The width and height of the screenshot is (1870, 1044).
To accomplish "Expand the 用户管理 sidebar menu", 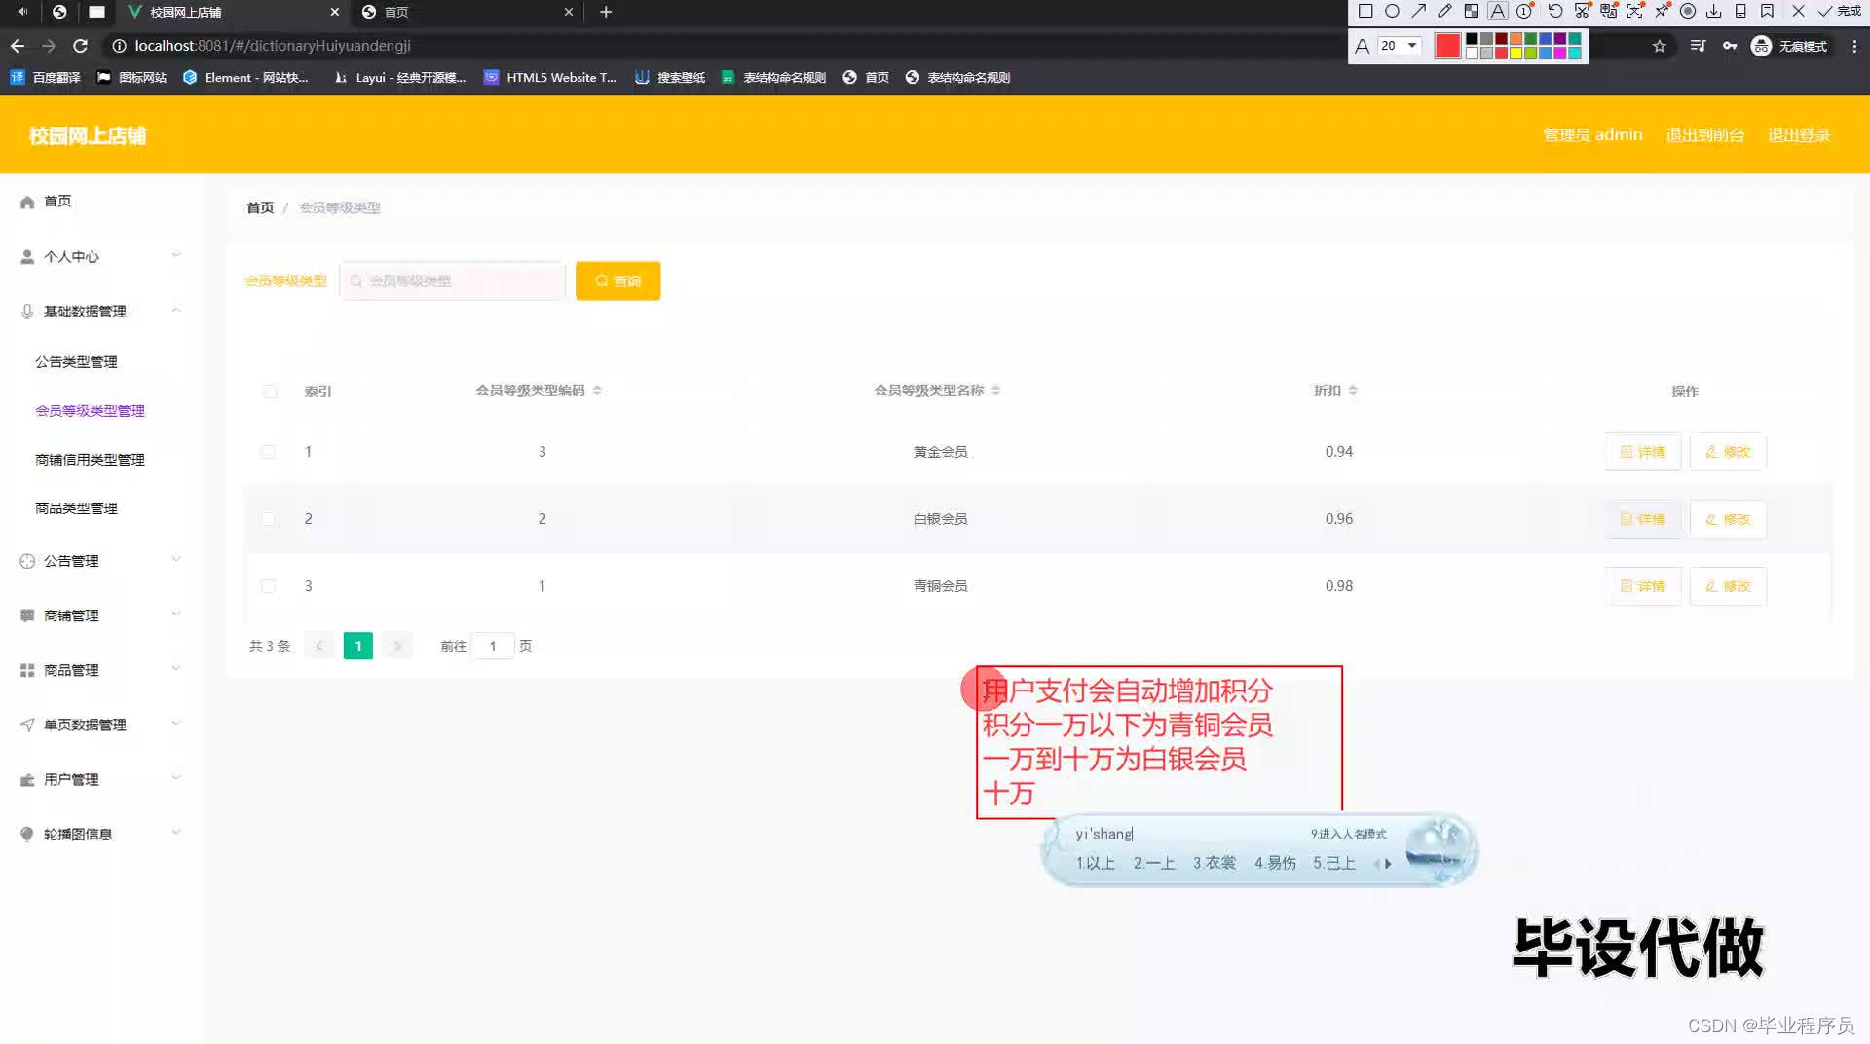I will (x=101, y=779).
